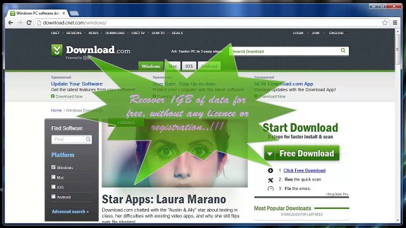Click the Start Download heading
The height and width of the screenshot is (228, 406).
(300, 128)
